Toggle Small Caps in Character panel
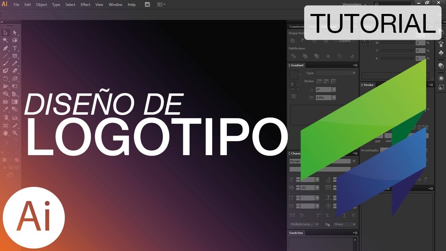The image size is (446, 251). (x=302, y=215)
